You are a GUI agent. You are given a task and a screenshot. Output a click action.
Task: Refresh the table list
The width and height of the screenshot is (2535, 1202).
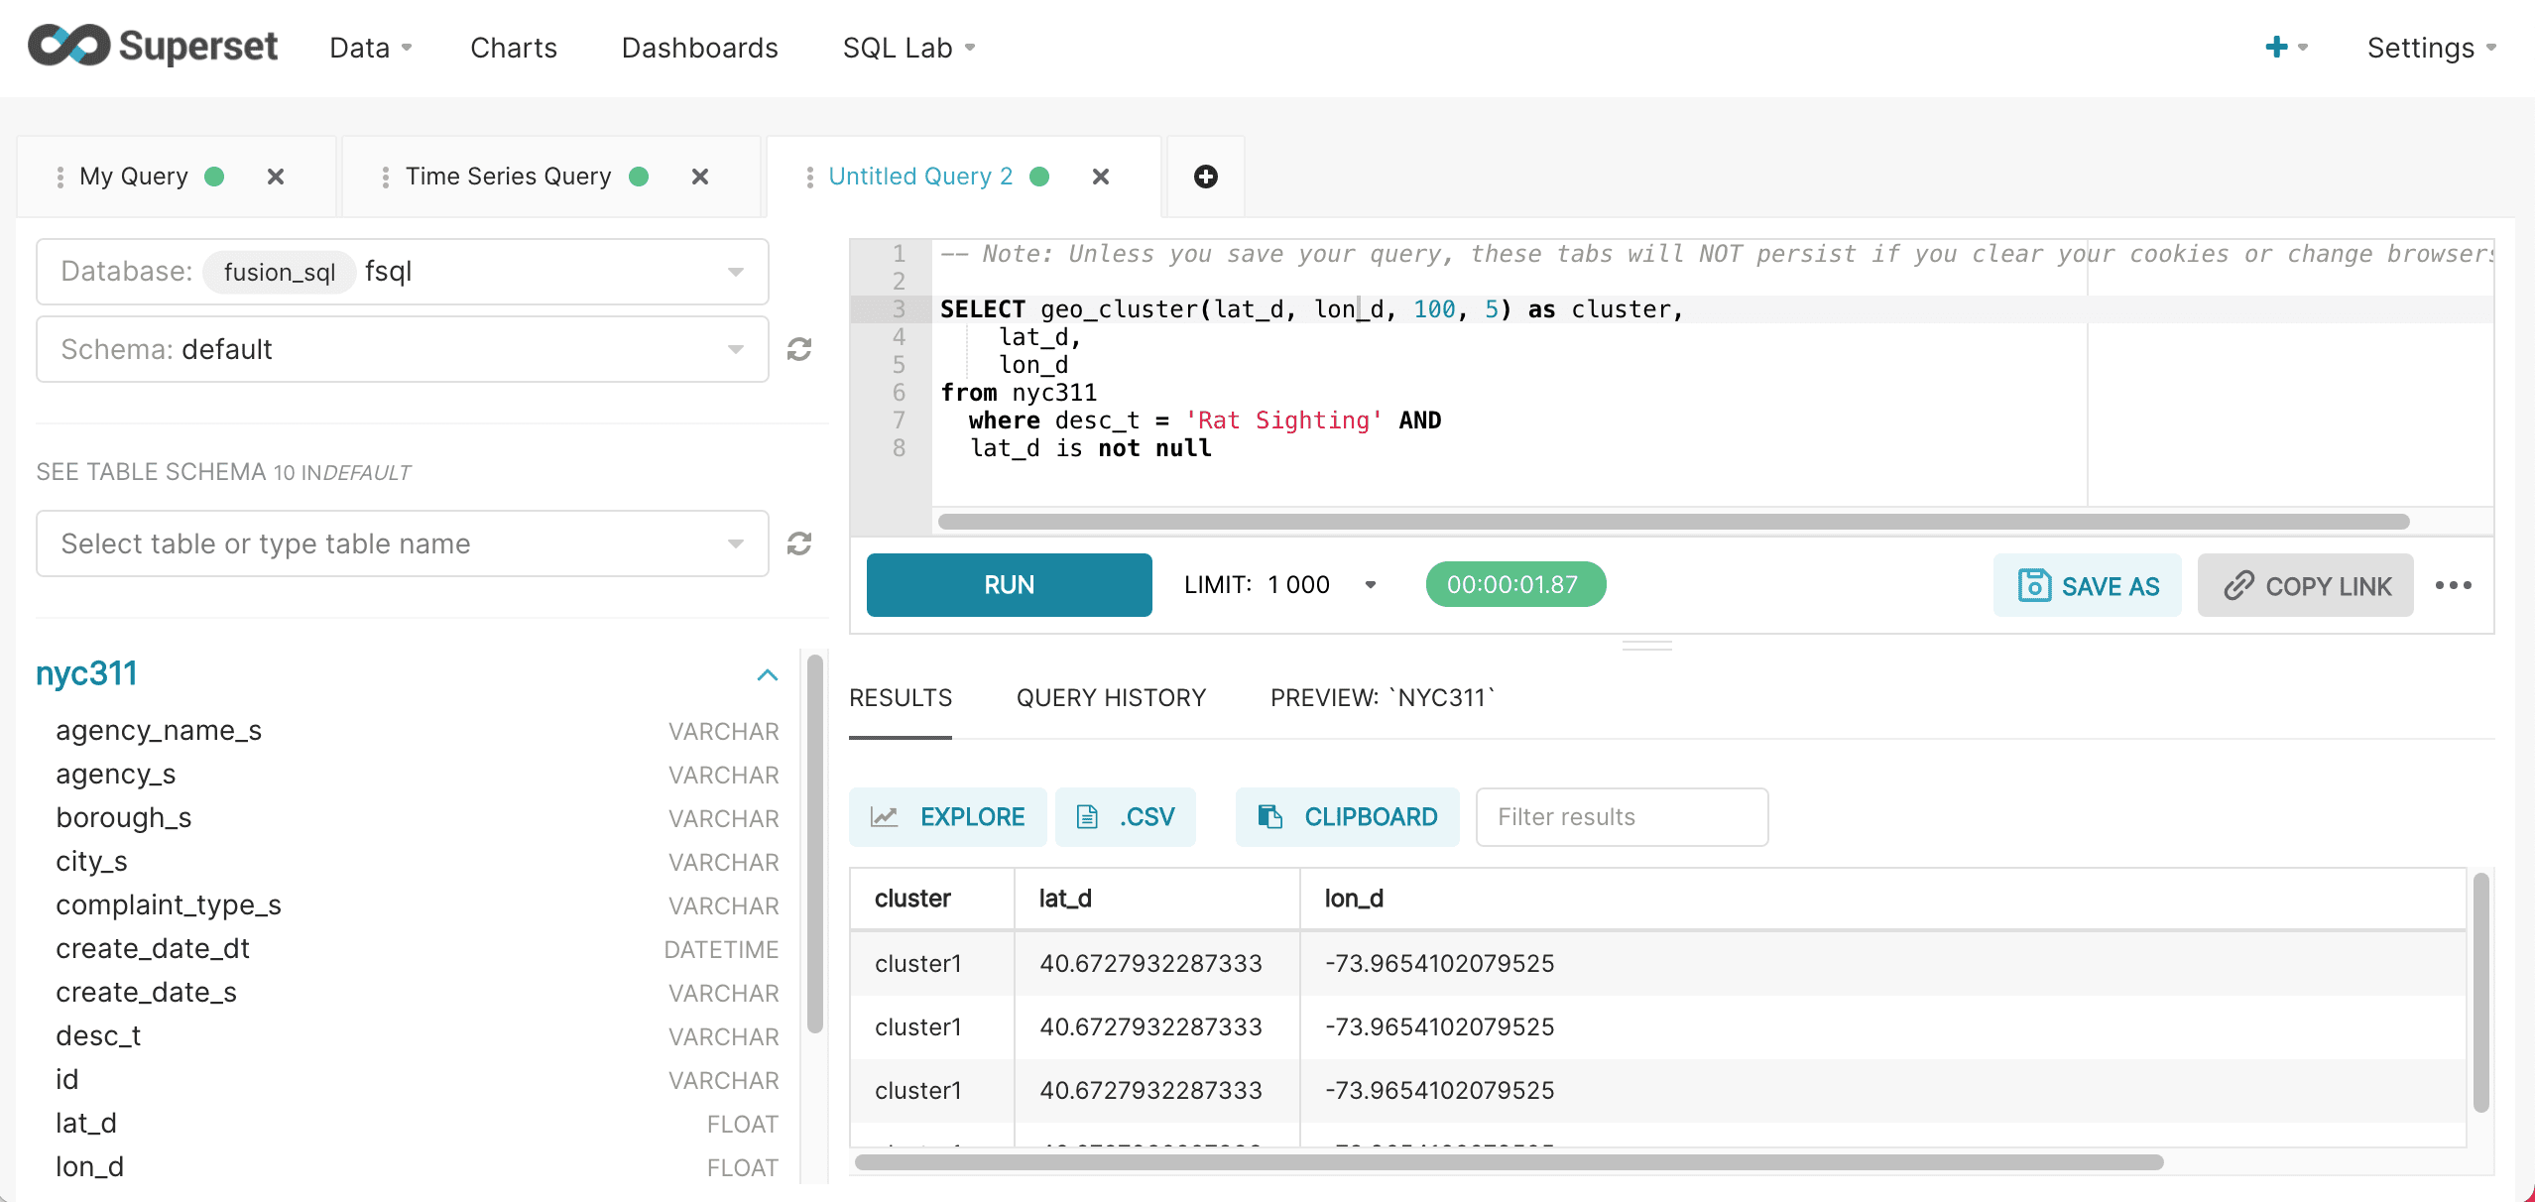click(x=799, y=543)
